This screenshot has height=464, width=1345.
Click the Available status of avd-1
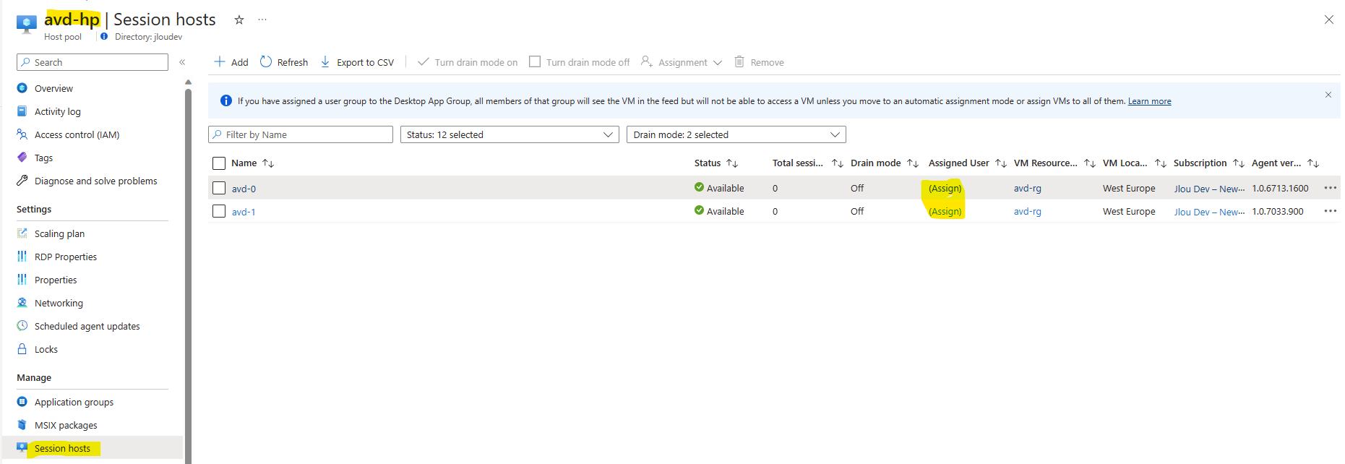tap(719, 211)
